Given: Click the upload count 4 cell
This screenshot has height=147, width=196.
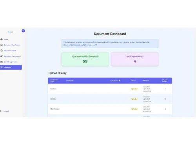Looking at the screenshot, I should pos(166,89).
